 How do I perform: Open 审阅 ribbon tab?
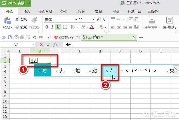click(98, 11)
